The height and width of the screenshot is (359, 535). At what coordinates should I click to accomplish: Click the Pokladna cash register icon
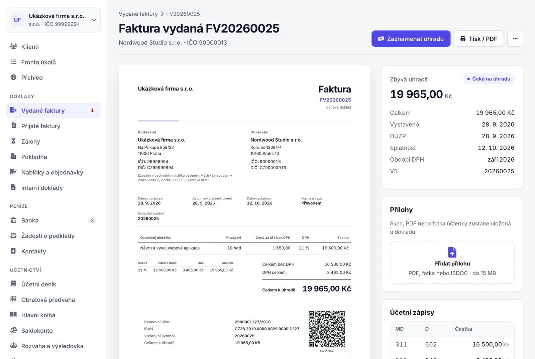(13, 156)
